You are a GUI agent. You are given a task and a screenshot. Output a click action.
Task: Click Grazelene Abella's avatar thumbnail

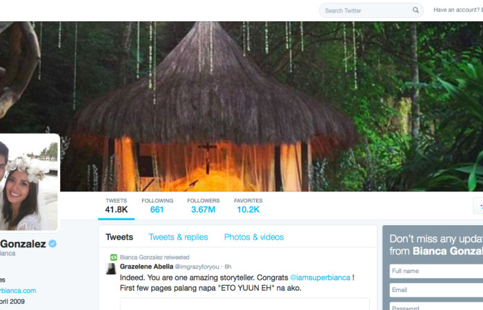[x=111, y=269]
